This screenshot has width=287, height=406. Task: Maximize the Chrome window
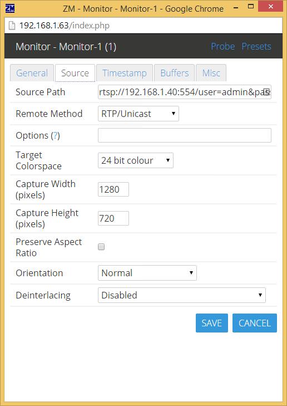tap(250, 7)
